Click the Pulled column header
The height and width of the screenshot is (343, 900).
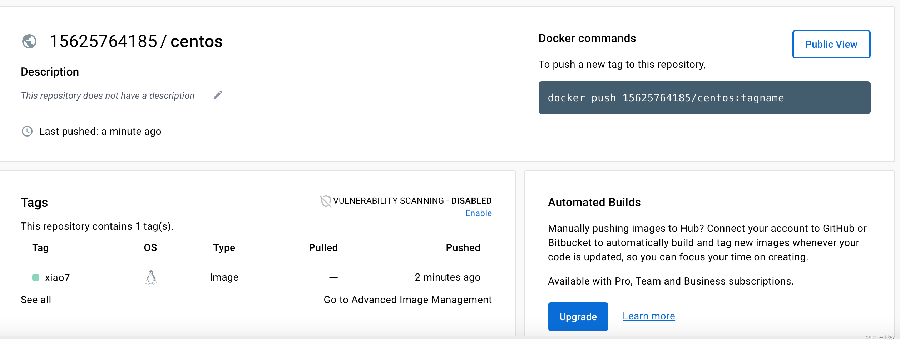(323, 248)
